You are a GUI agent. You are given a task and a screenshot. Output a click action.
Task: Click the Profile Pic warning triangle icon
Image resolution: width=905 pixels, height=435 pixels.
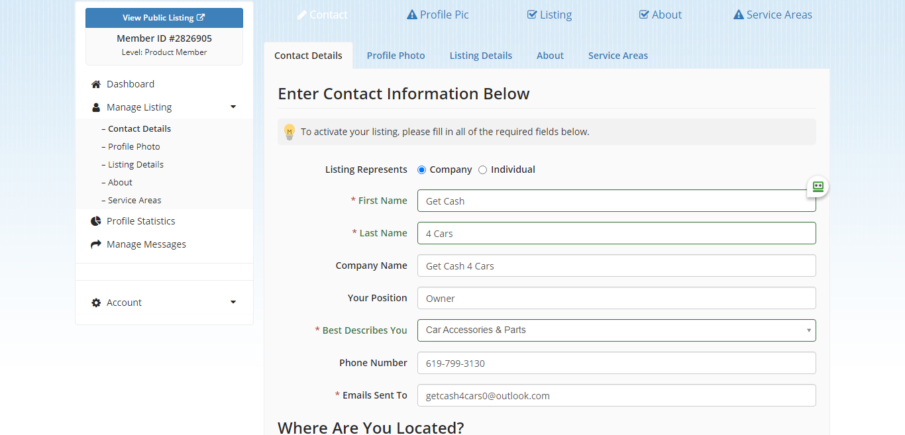(412, 15)
